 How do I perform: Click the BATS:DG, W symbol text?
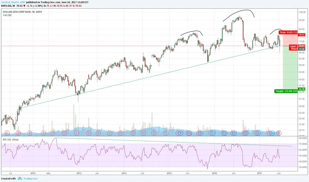point(8,6)
